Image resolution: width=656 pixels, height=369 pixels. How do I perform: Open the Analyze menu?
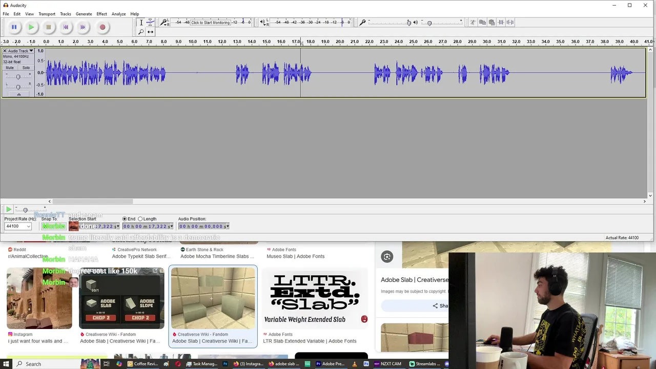[118, 14]
